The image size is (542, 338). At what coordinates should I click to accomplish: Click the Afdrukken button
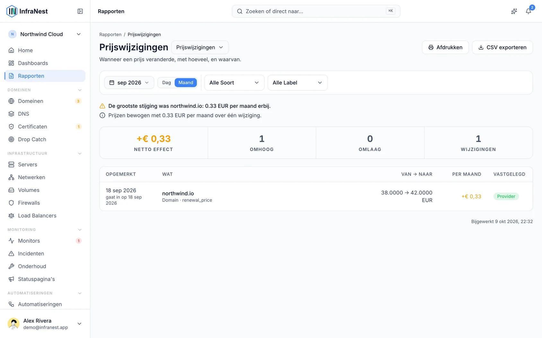point(445,47)
